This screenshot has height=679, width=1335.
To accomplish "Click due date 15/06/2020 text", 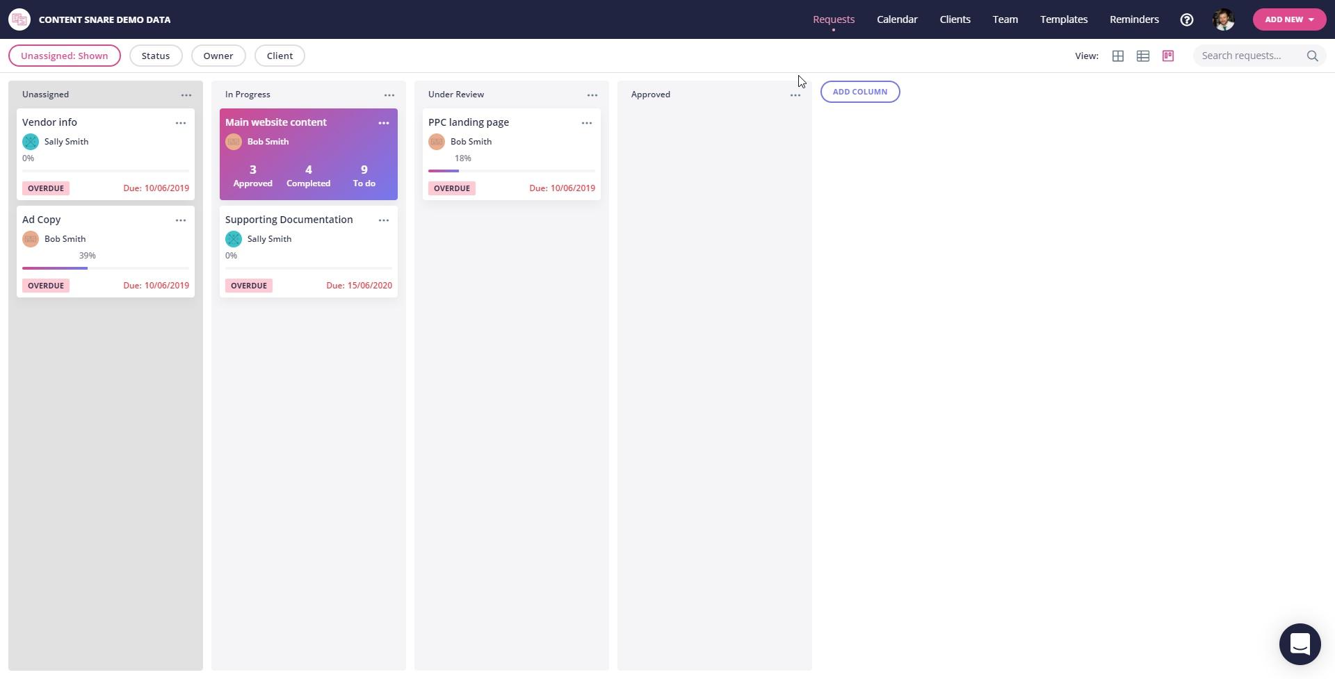I will pos(359,286).
